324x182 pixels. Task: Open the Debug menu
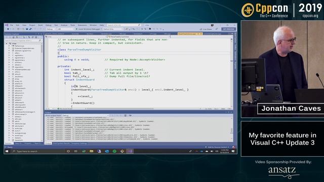pyautogui.click(x=49, y=25)
